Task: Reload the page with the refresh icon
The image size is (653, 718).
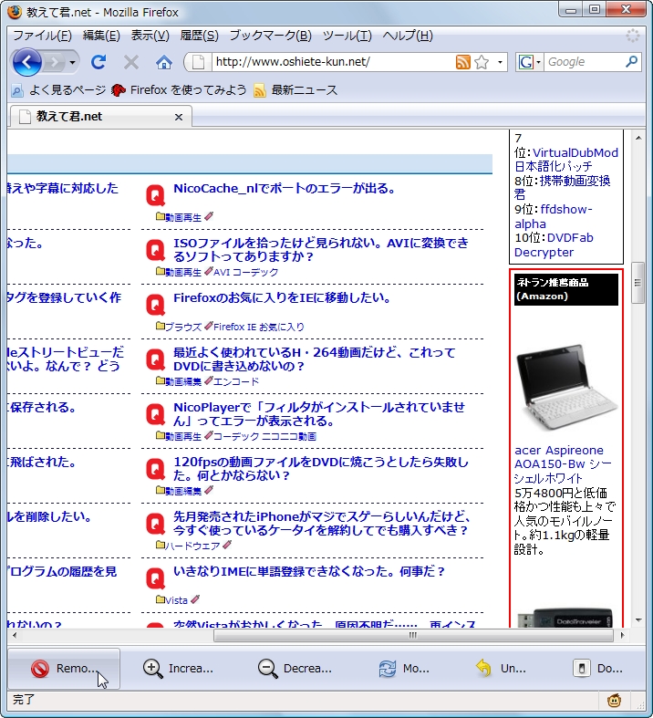Action: tap(98, 62)
